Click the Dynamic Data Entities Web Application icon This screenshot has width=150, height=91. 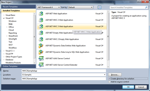coord(41,46)
